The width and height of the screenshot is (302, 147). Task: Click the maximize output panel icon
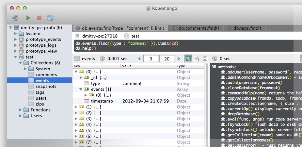[x=205, y=59]
